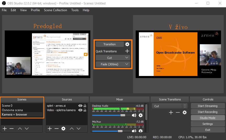Click Start Recording
The height and width of the screenshot is (140, 226).
tap(208, 112)
